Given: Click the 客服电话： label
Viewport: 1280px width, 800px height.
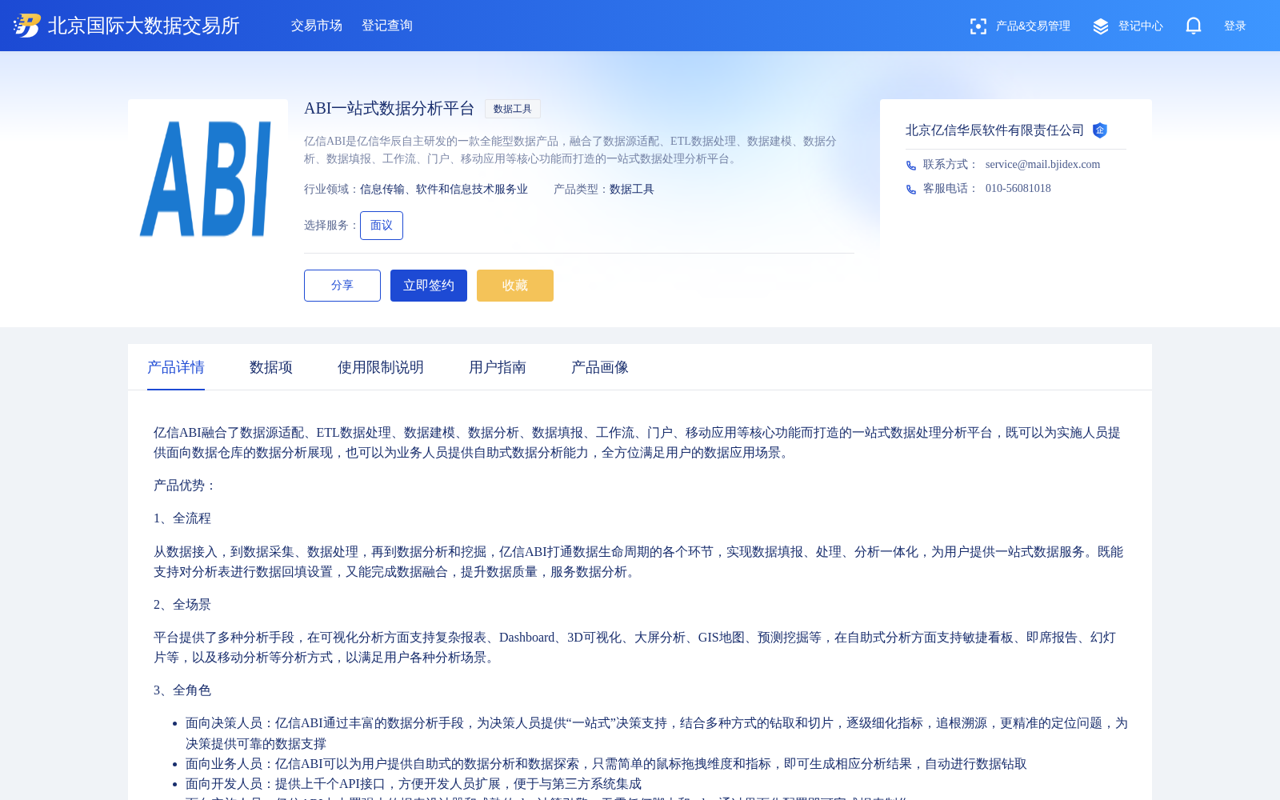Looking at the screenshot, I should [x=951, y=189].
